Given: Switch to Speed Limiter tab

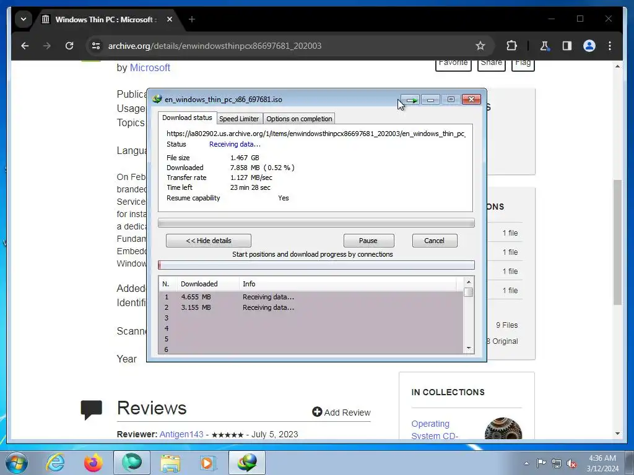Looking at the screenshot, I should click(239, 119).
